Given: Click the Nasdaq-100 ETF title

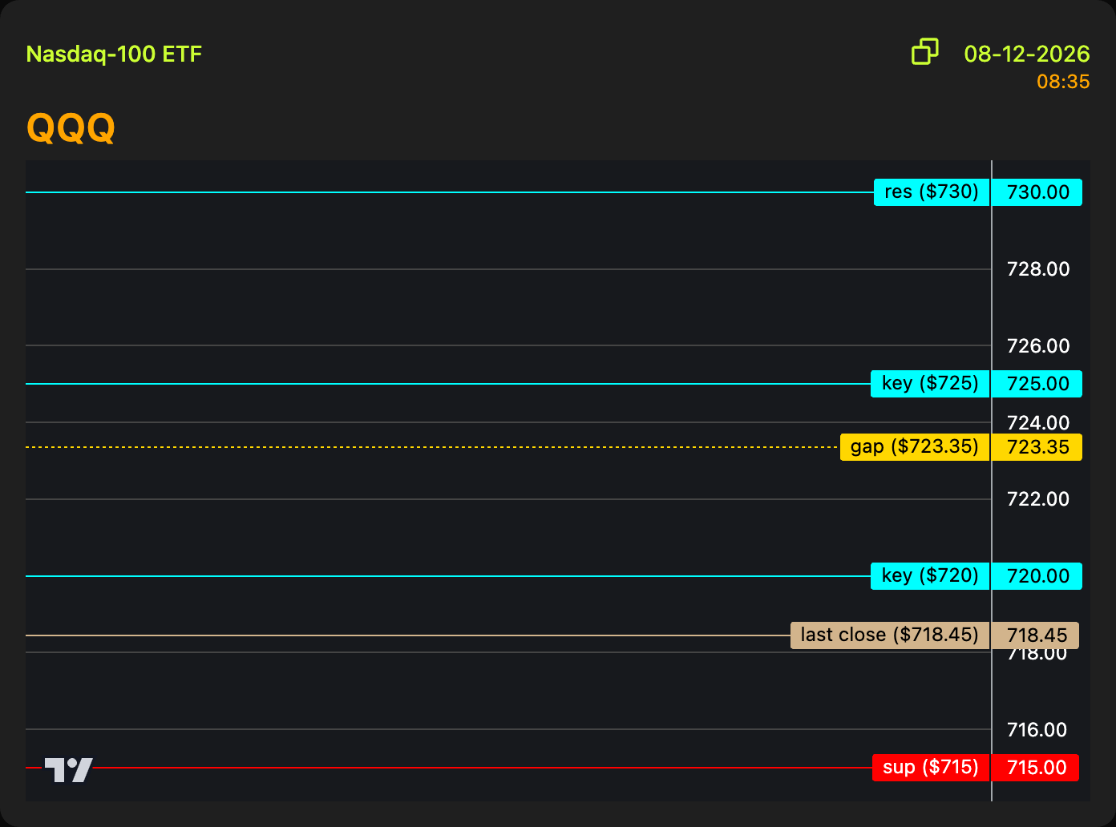Looking at the screenshot, I should pos(114,54).
